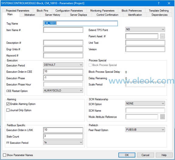Screen dimensions: 175x160
Task: Click the Cancel button
Action: 145,155
